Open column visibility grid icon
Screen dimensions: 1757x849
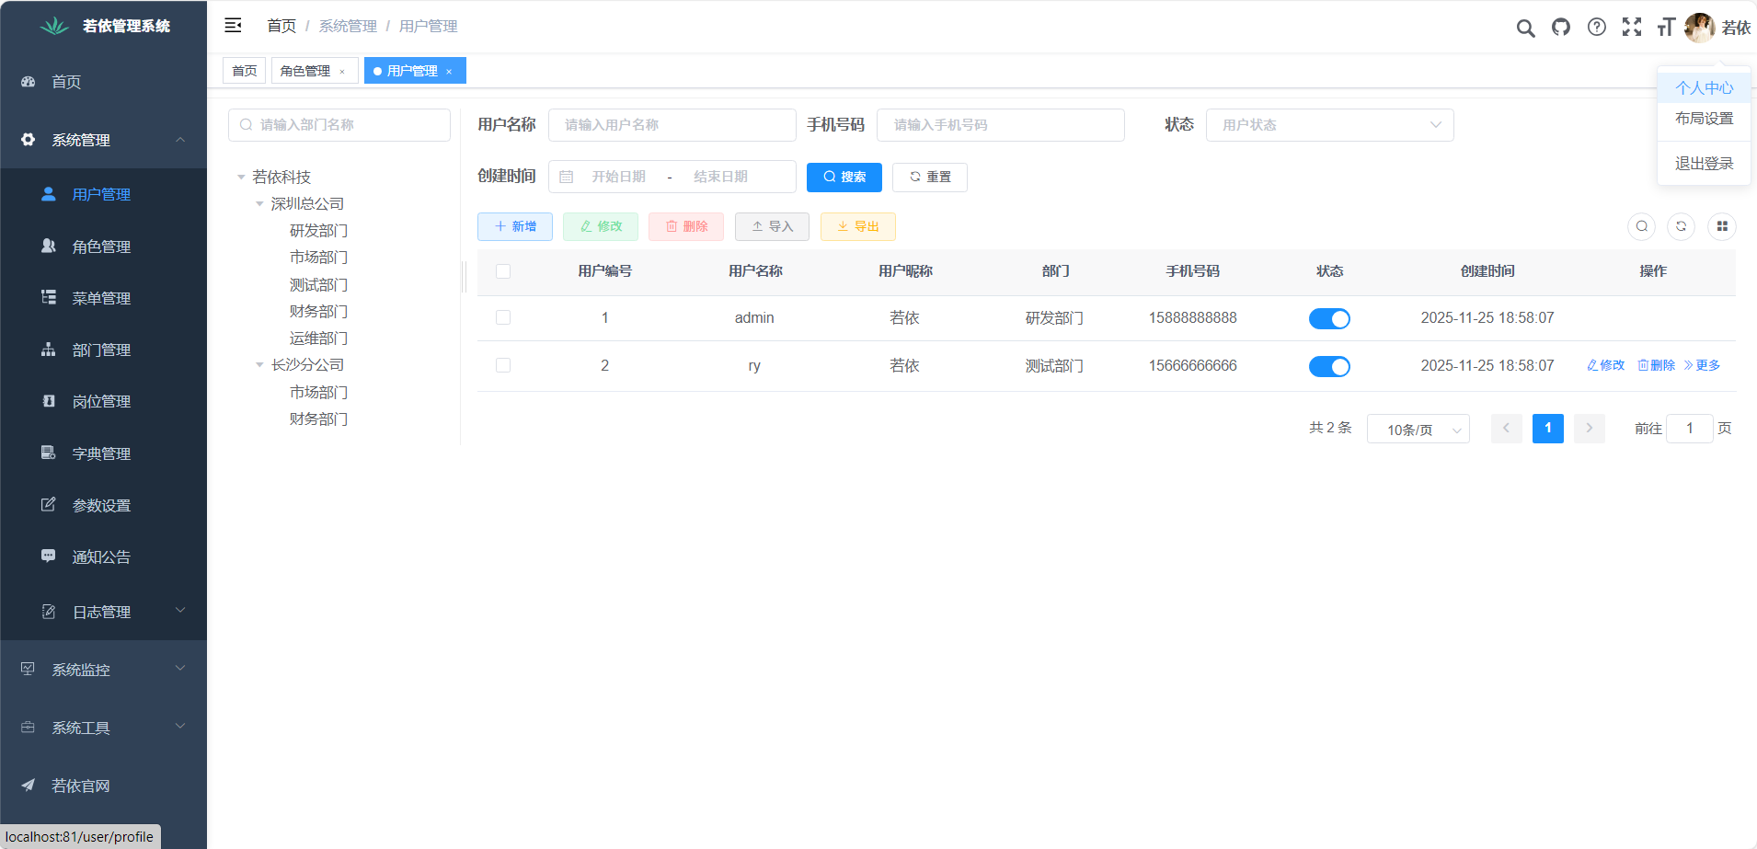[1722, 226]
